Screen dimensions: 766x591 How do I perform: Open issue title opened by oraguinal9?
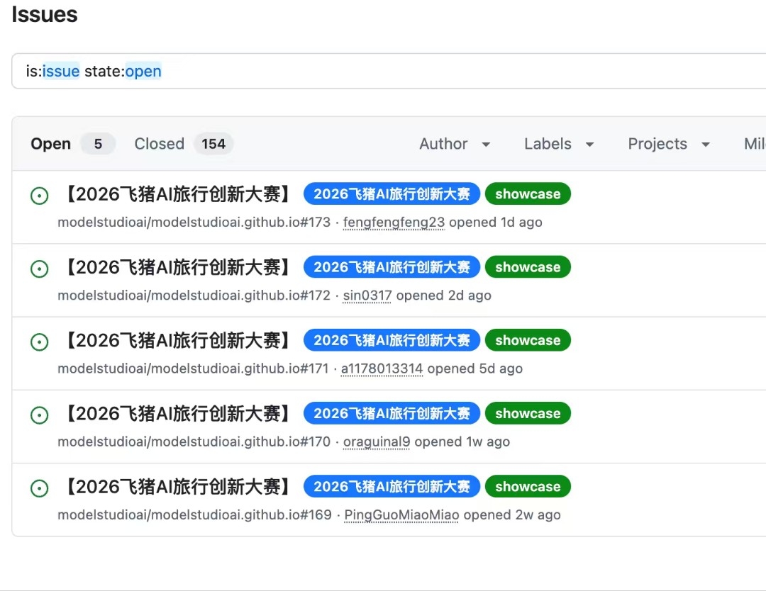(178, 414)
